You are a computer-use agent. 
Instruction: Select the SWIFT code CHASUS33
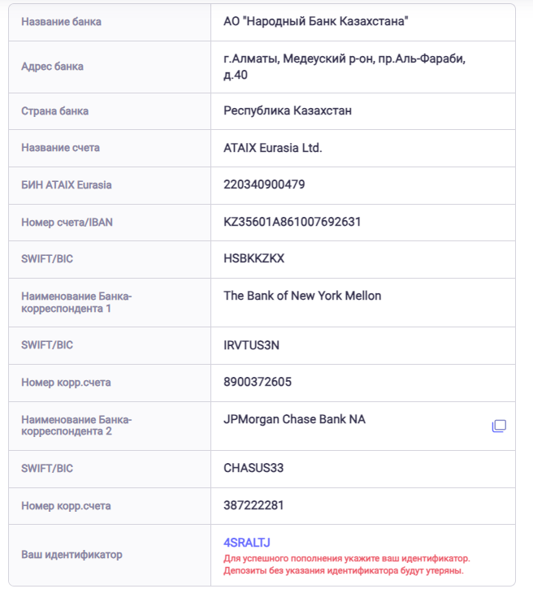click(x=253, y=468)
